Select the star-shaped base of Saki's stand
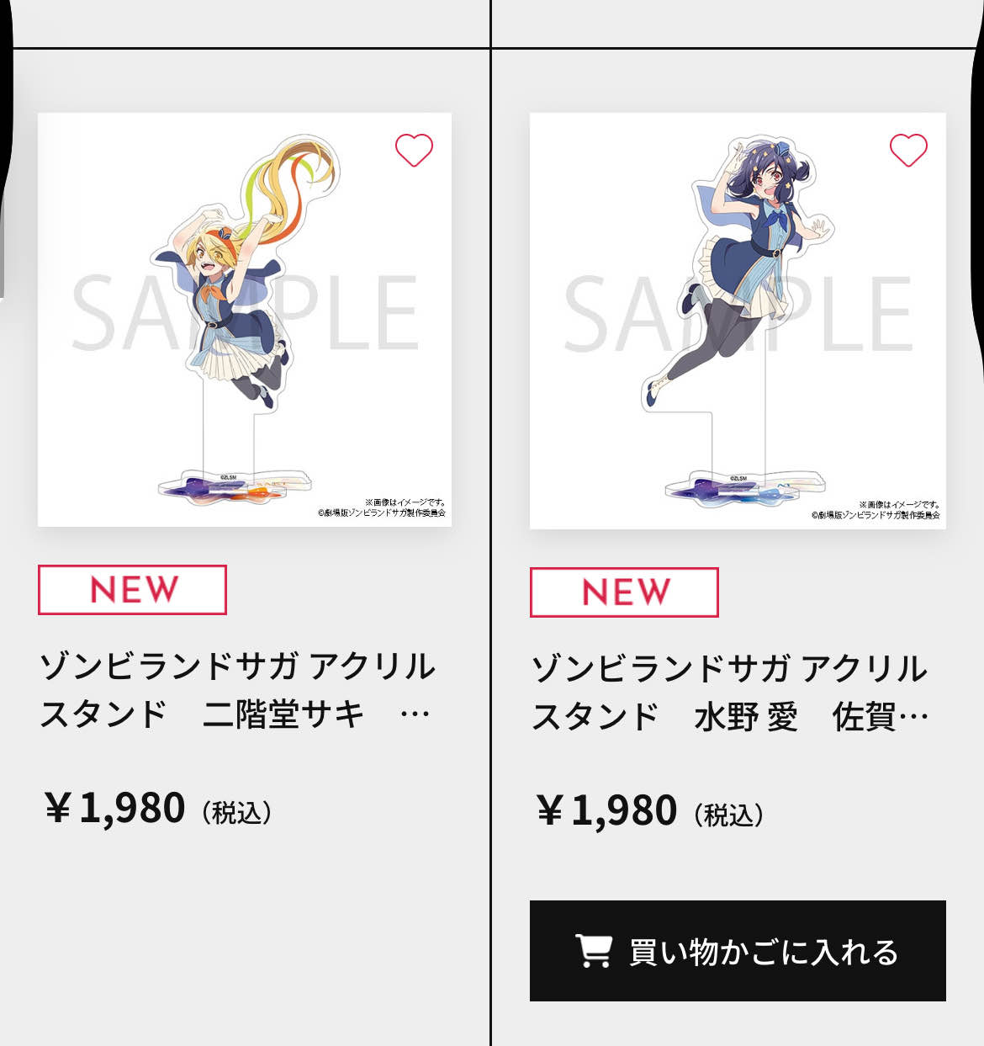984x1046 pixels. click(x=235, y=489)
